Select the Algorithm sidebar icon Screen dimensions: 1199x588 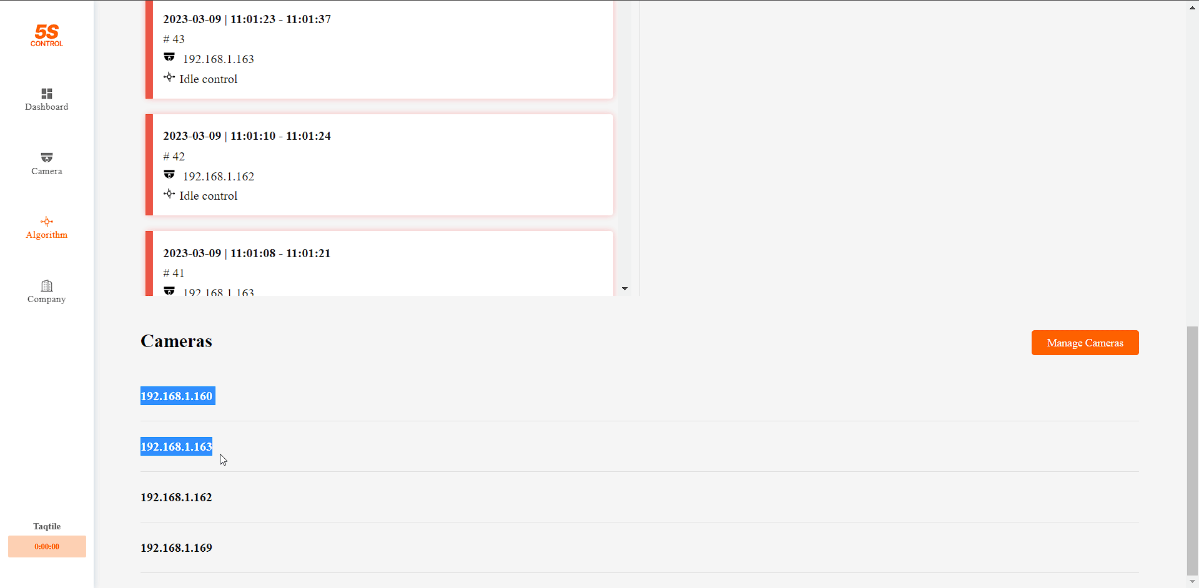pos(47,222)
